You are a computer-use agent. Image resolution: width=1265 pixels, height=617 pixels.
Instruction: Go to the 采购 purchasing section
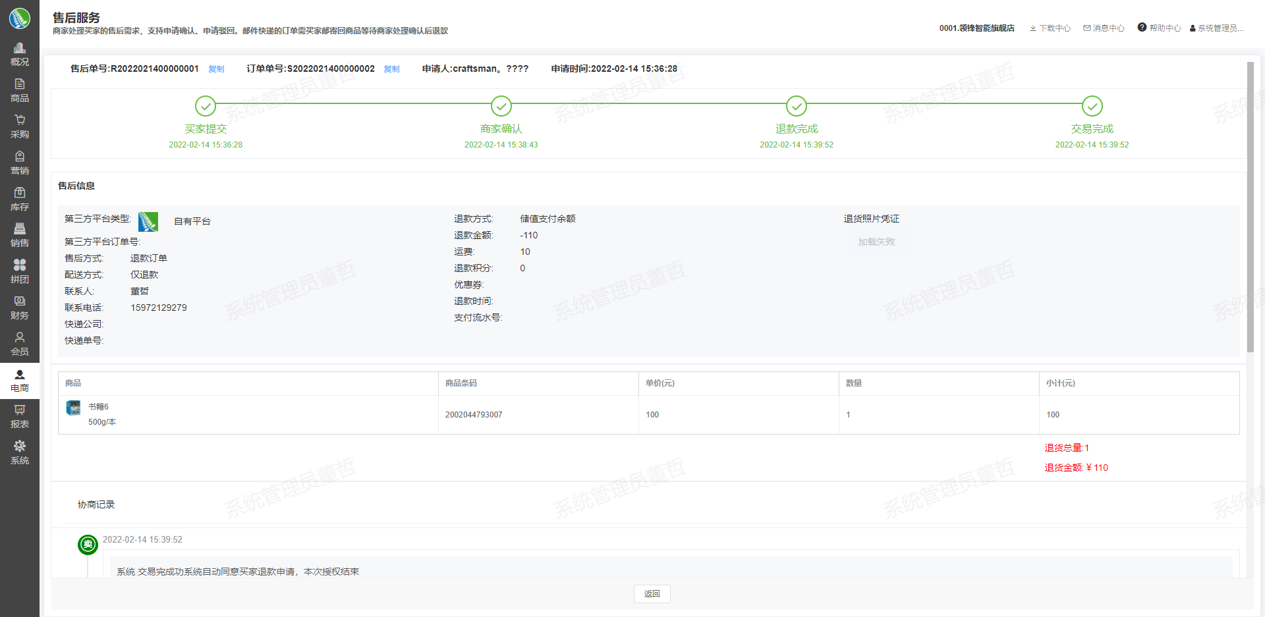coord(20,127)
